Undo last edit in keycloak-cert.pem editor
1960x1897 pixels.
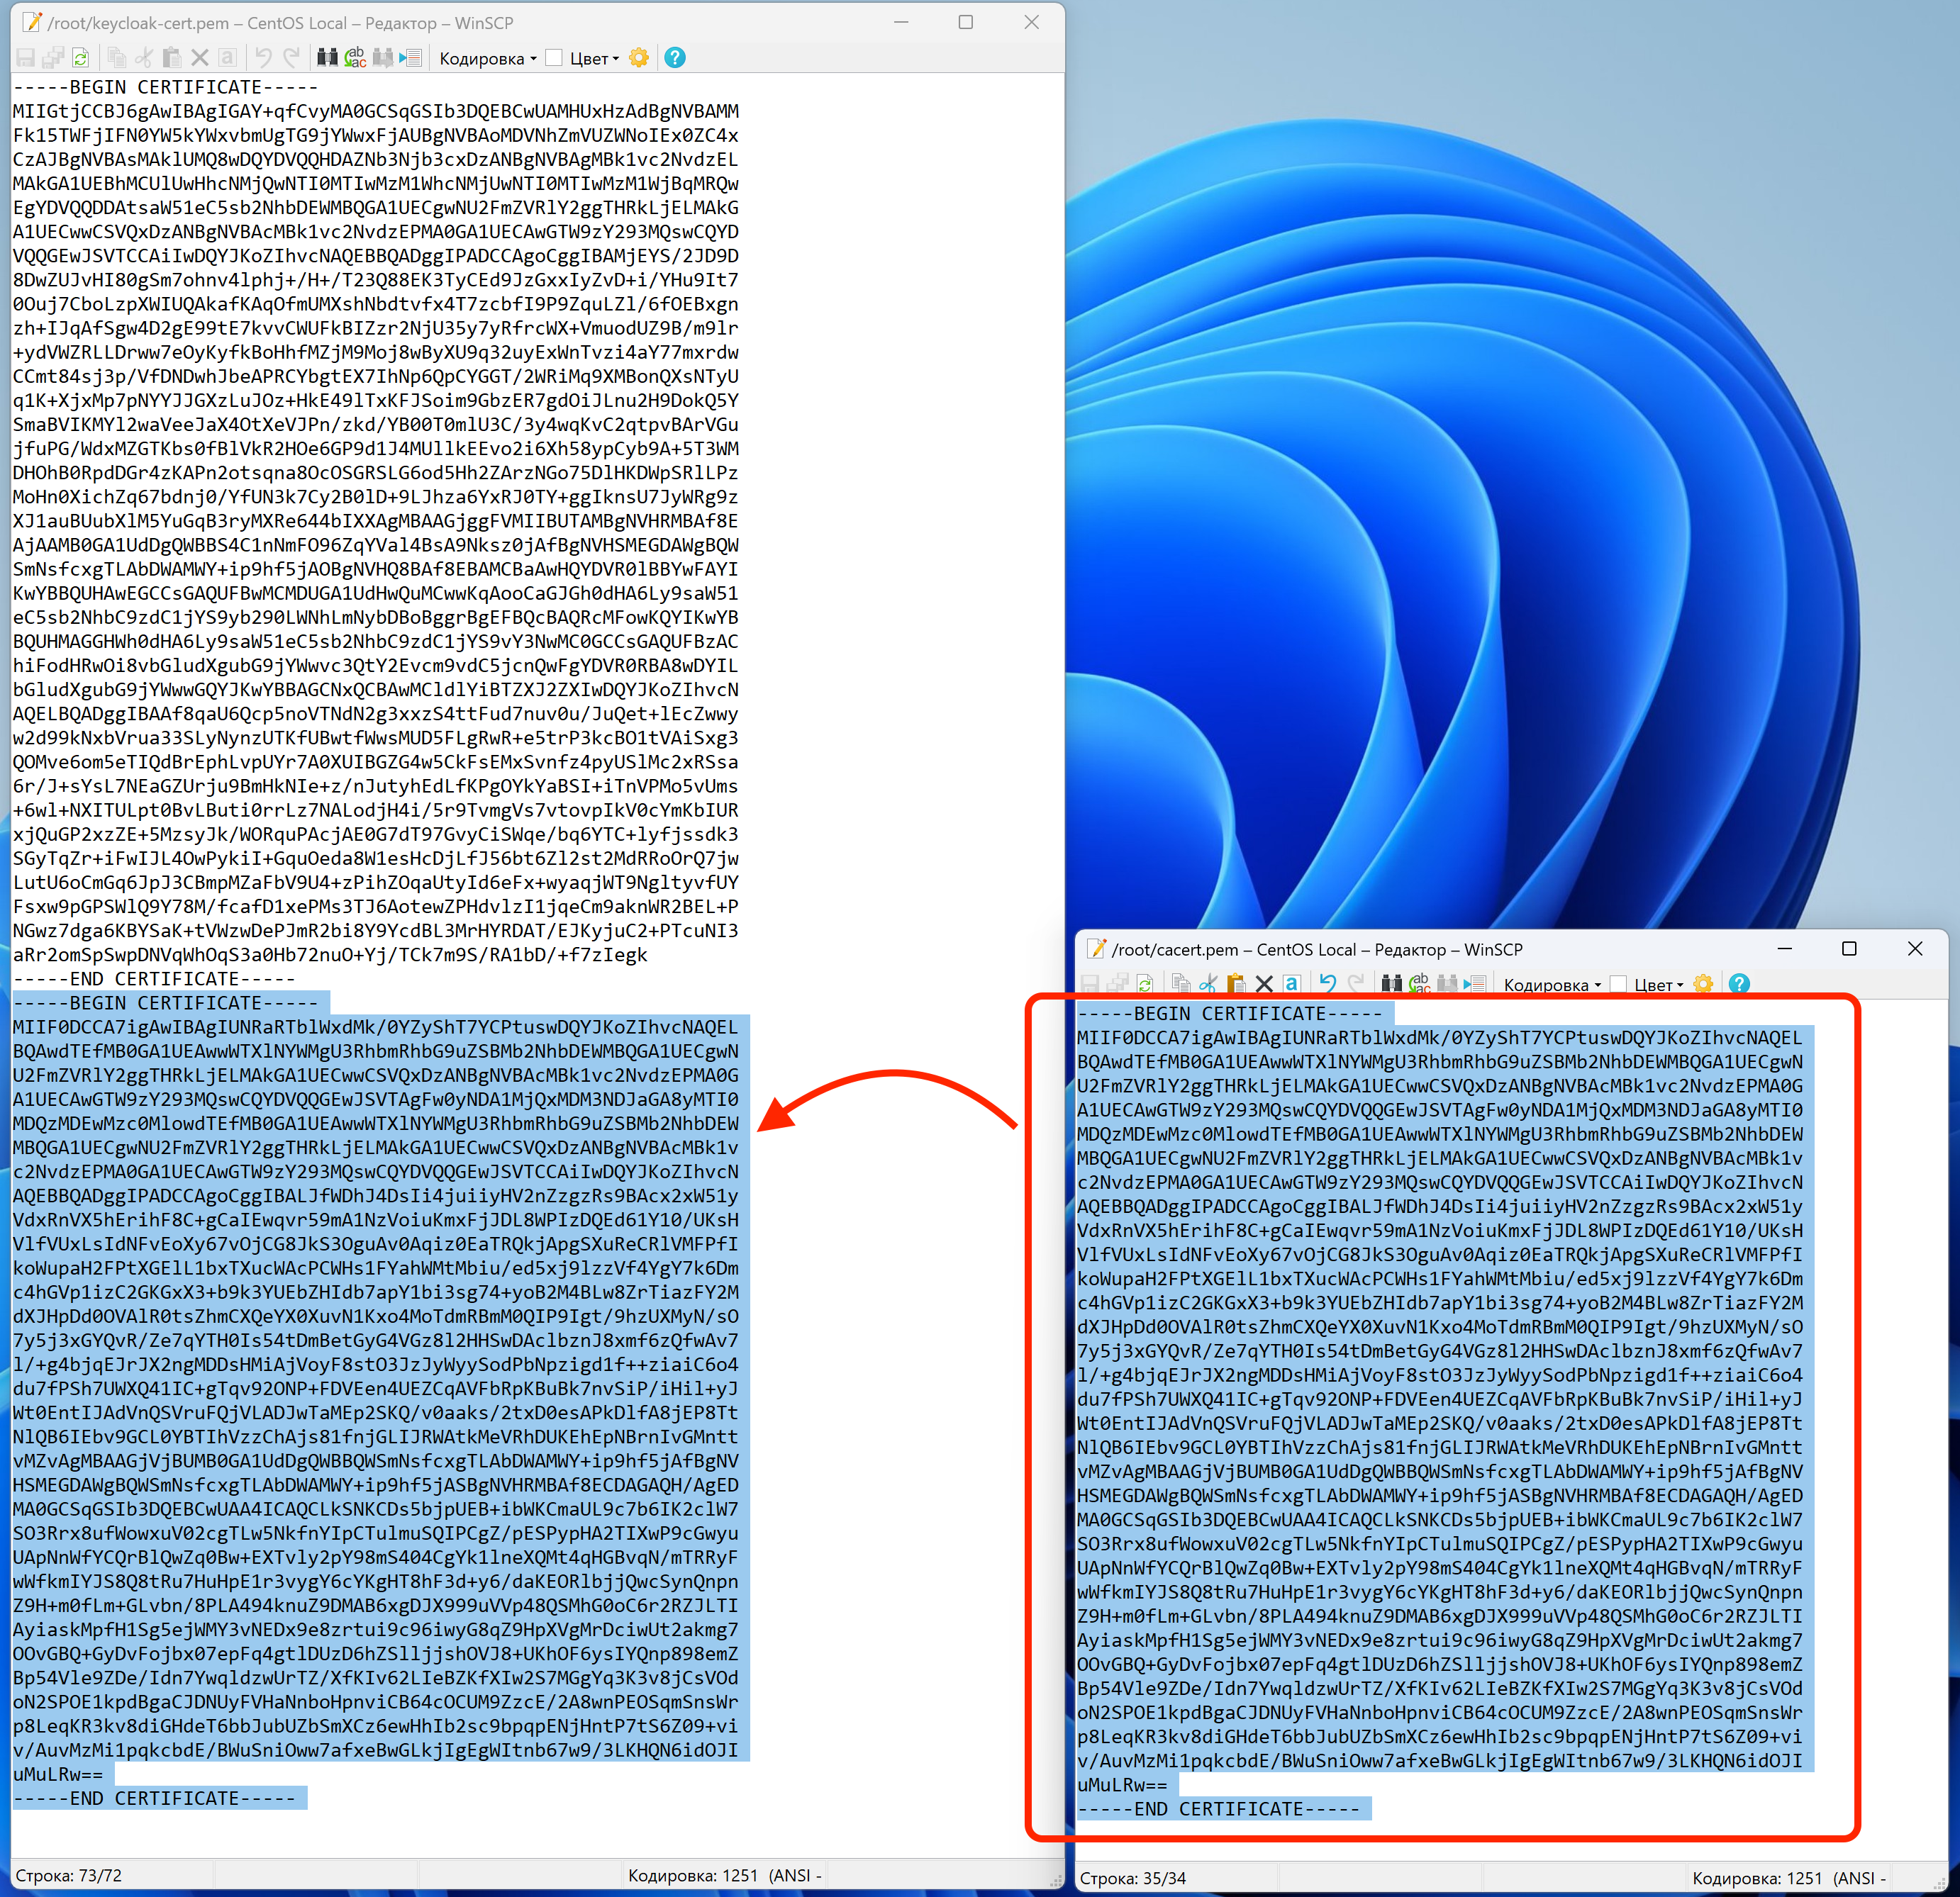tap(264, 58)
